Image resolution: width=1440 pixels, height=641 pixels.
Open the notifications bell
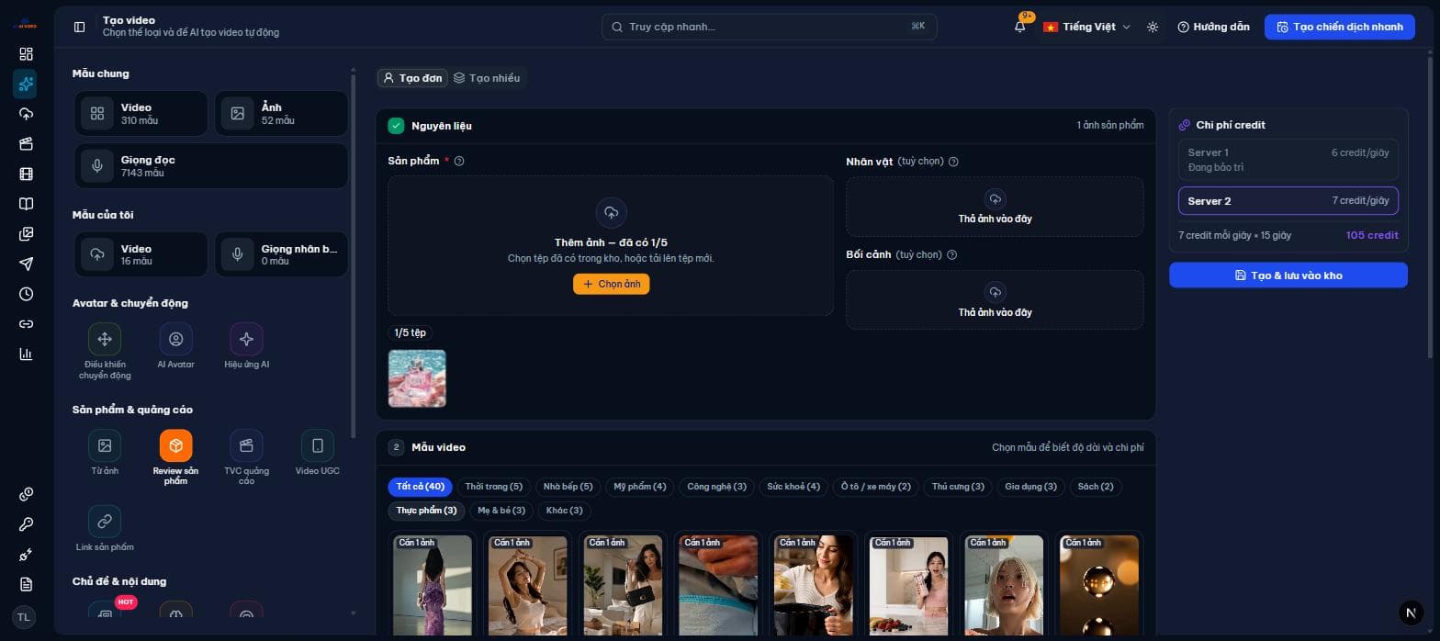[1019, 27]
